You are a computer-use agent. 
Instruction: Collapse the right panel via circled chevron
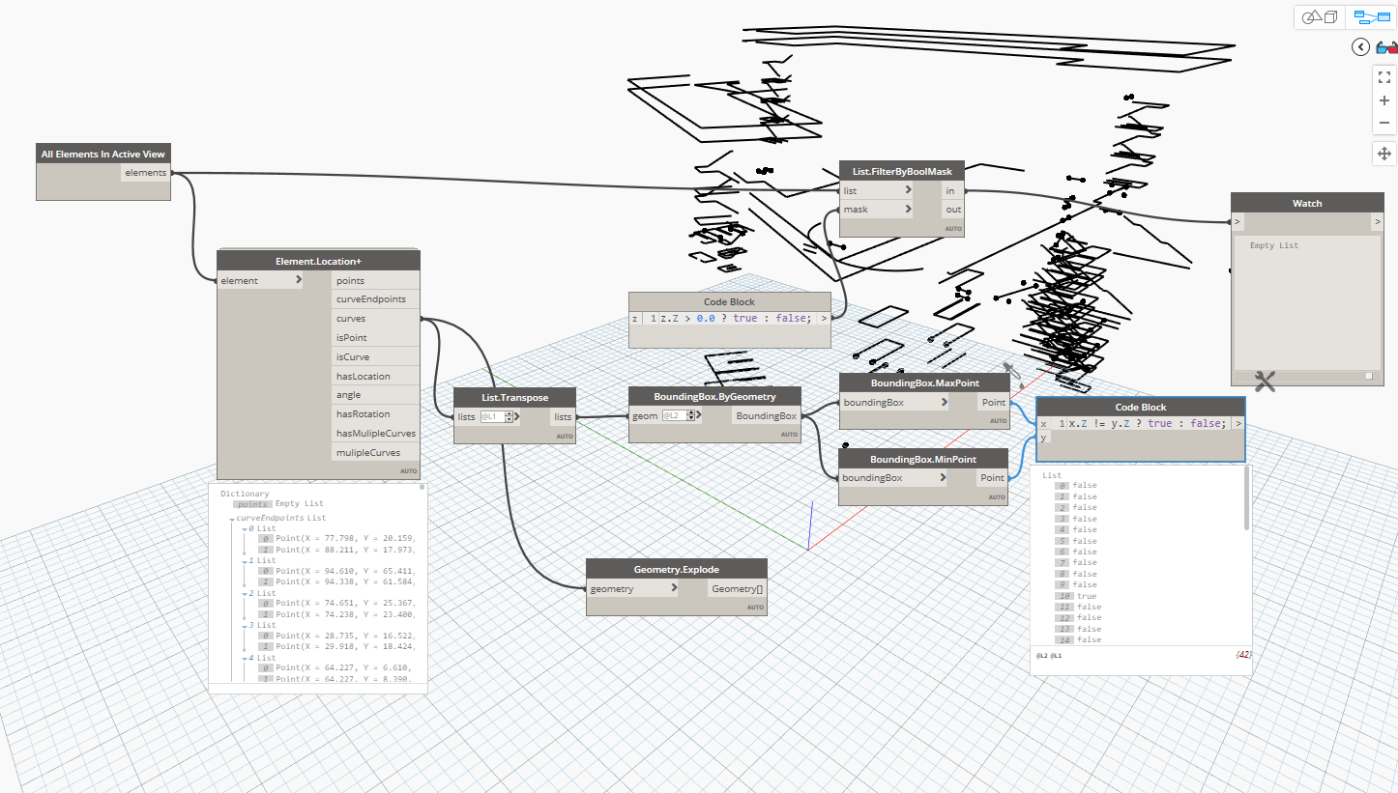(1360, 46)
